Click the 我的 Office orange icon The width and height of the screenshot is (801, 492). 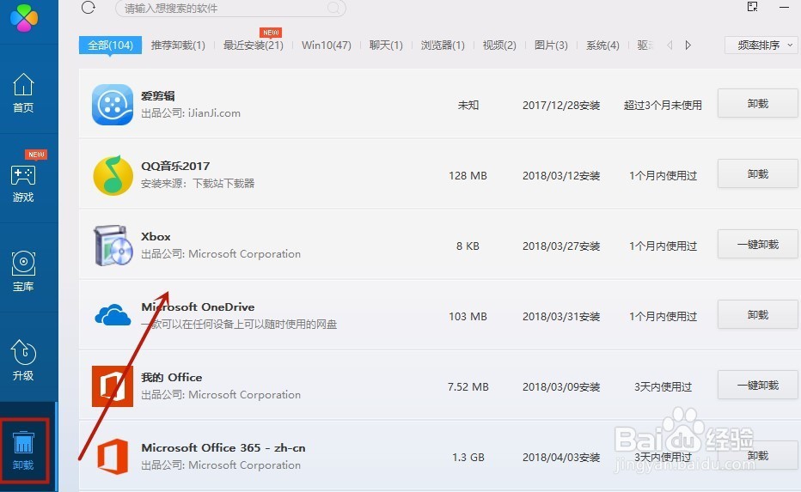[113, 386]
